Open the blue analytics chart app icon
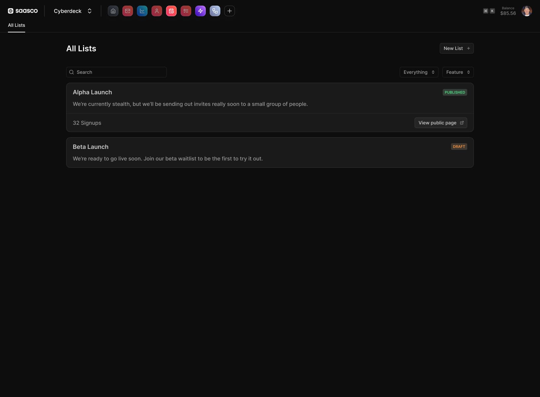Image resolution: width=540 pixels, height=397 pixels. [142, 11]
